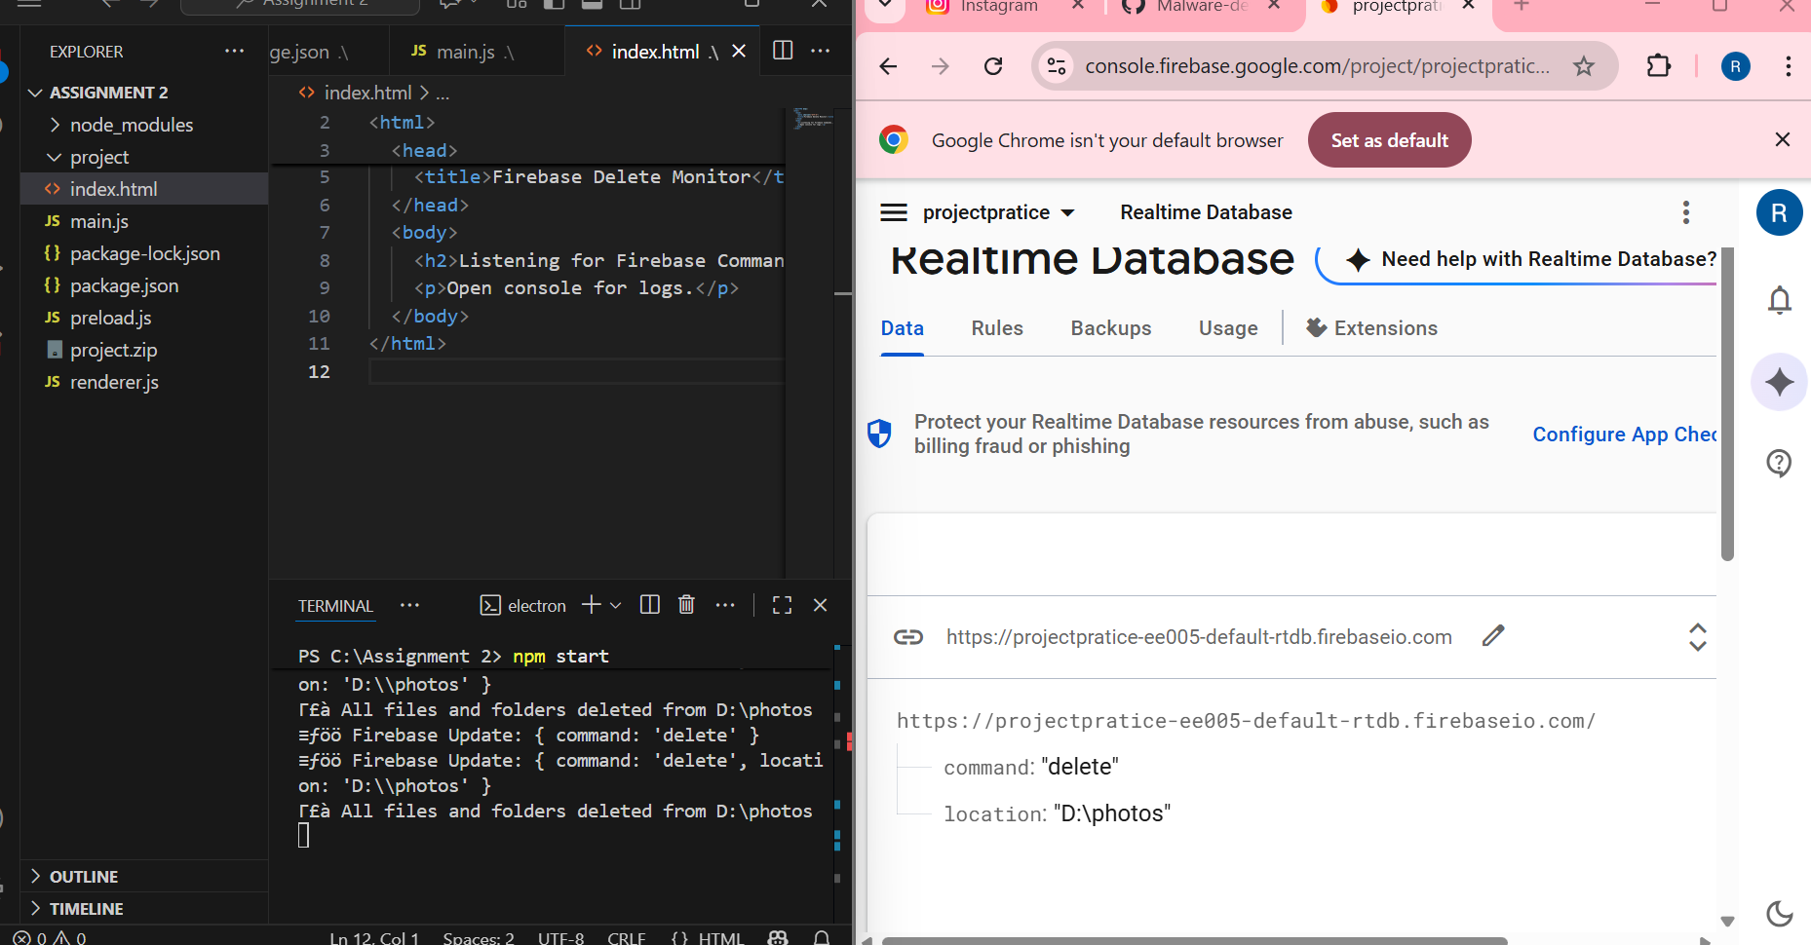Open the Gemini sparkle assistant button

coord(1779,382)
